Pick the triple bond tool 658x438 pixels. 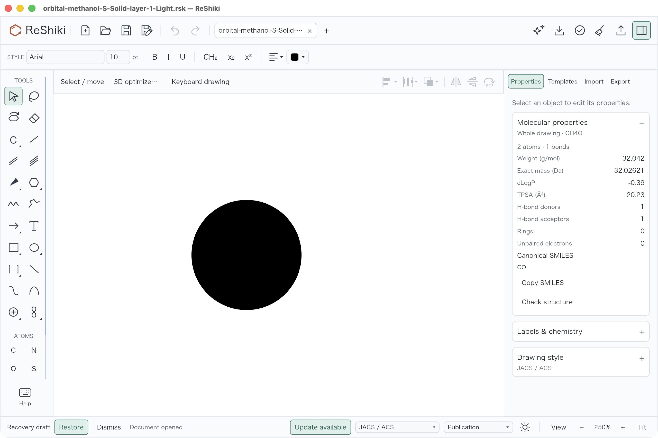(x=34, y=161)
